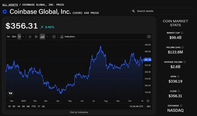197x116 pixels.
Task: Switch chart interval to 1m
Action: tap(8, 37)
